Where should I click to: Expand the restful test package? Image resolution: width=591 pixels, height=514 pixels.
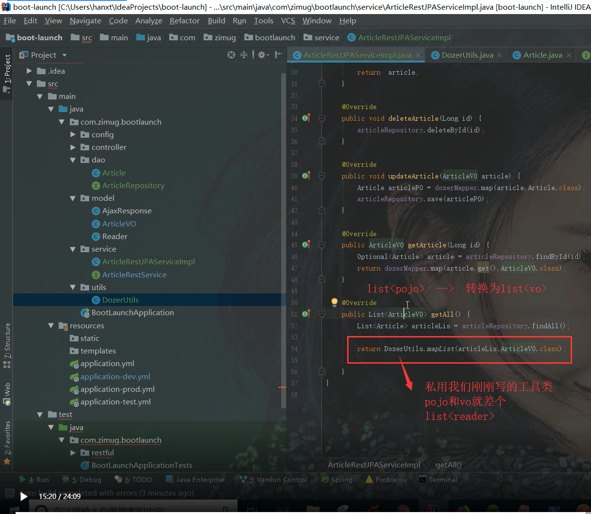[x=73, y=453]
